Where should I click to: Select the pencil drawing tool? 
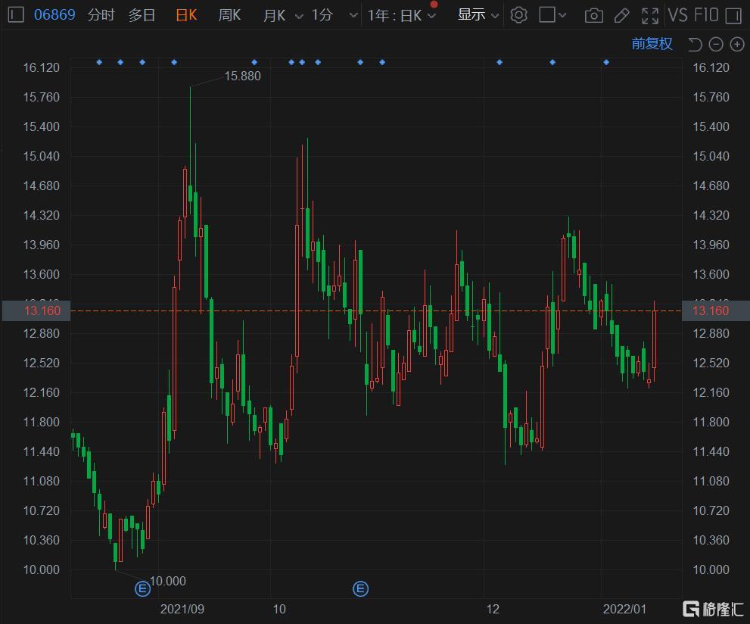point(621,16)
